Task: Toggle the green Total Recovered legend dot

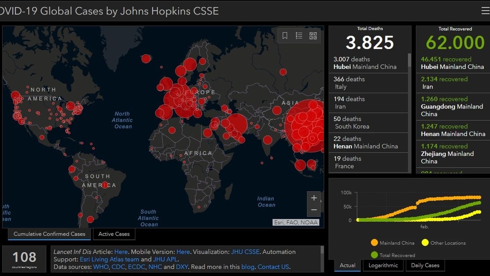Action: [374, 255]
